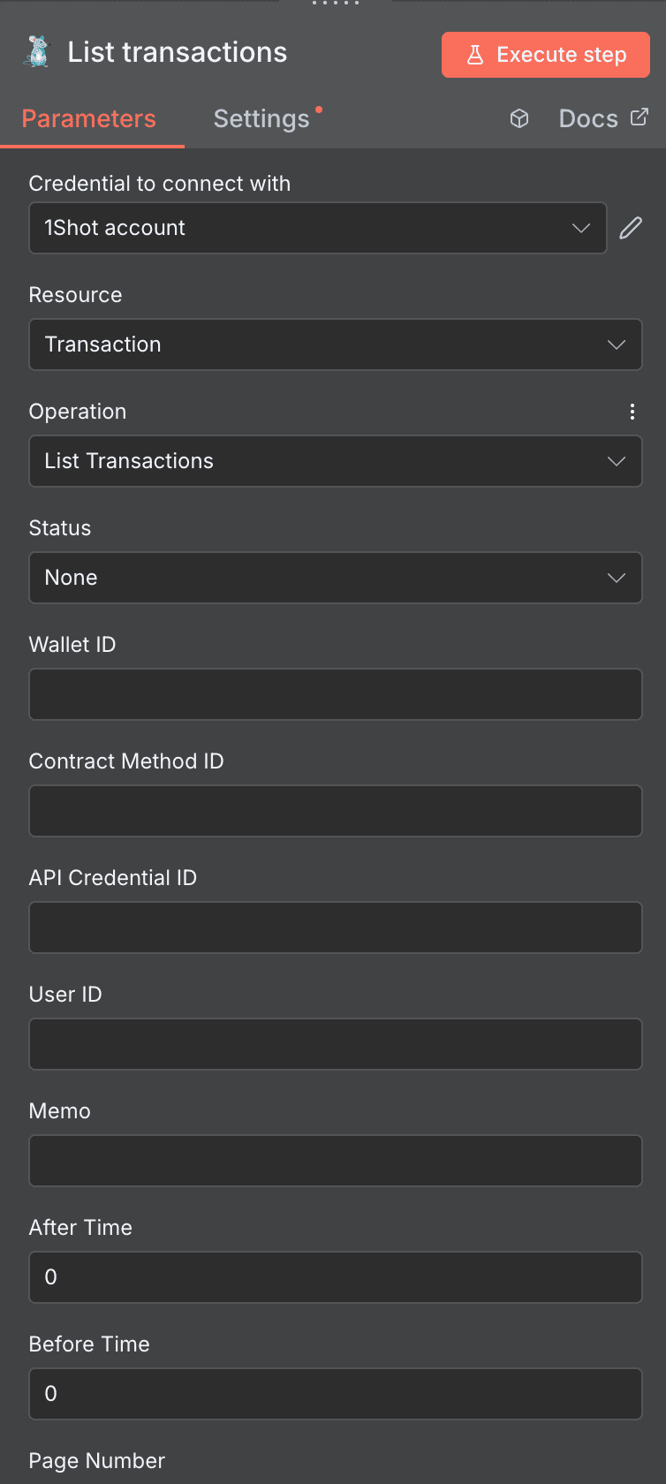Click the pencil icon to edit the credential
The image size is (666, 1484).
pyautogui.click(x=630, y=228)
